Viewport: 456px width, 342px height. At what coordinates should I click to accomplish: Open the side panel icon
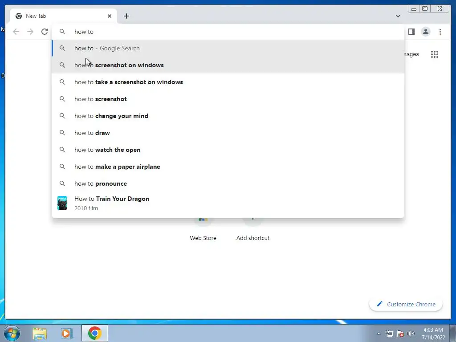(411, 32)
